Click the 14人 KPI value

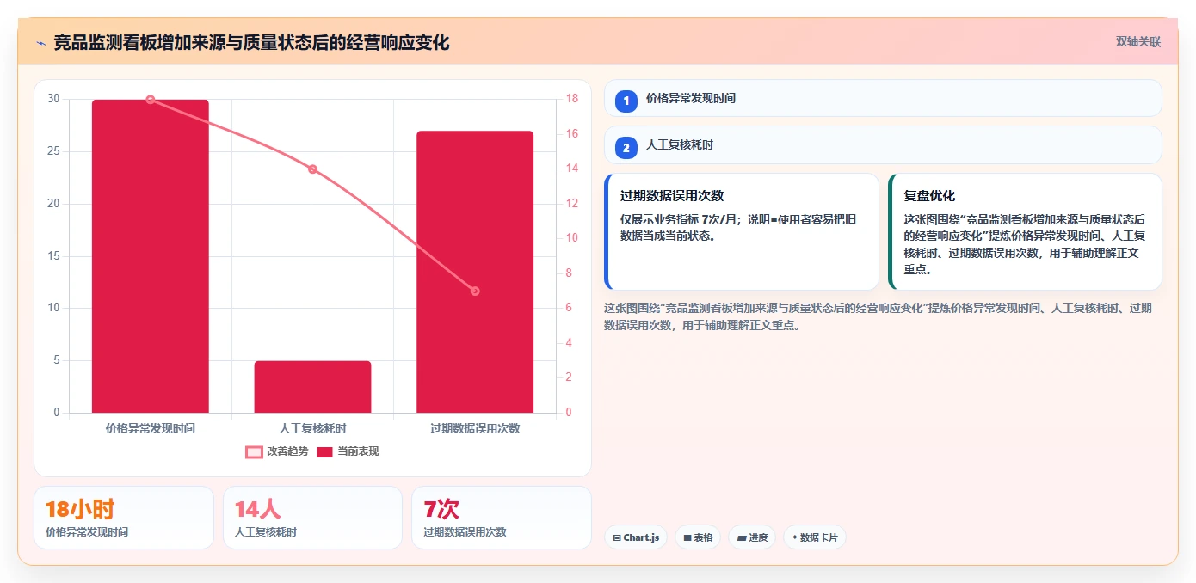258,509
